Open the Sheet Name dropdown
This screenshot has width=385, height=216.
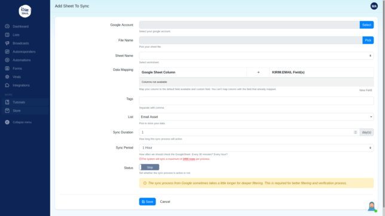tap(256, 55)
